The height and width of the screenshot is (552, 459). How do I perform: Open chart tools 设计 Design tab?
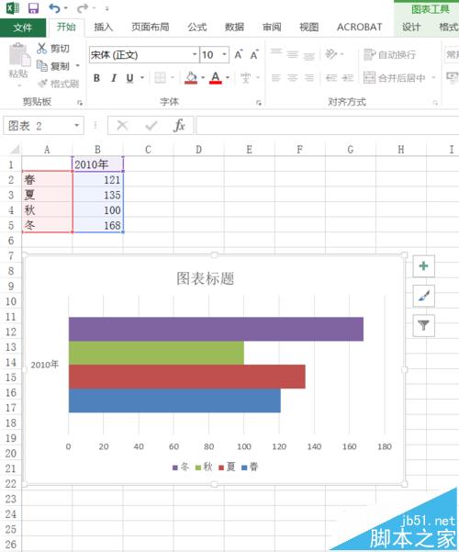point(411,28)
